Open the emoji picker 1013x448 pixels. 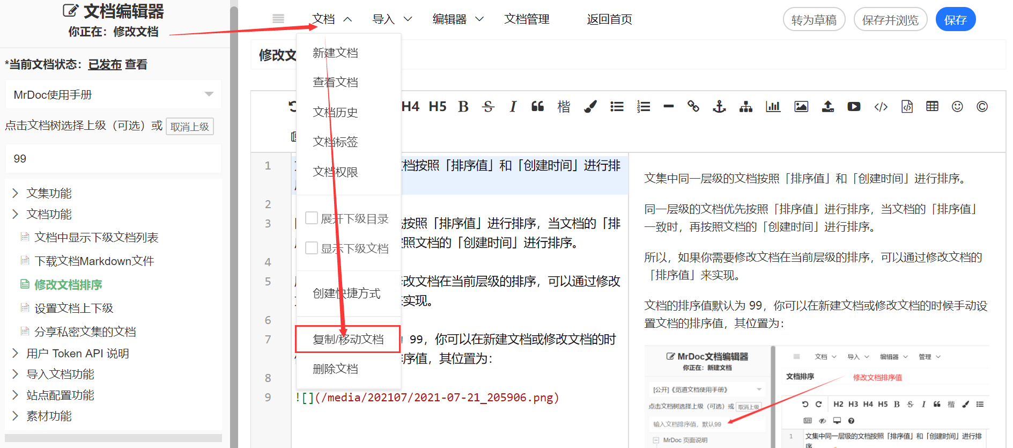(x=957, y=107)
